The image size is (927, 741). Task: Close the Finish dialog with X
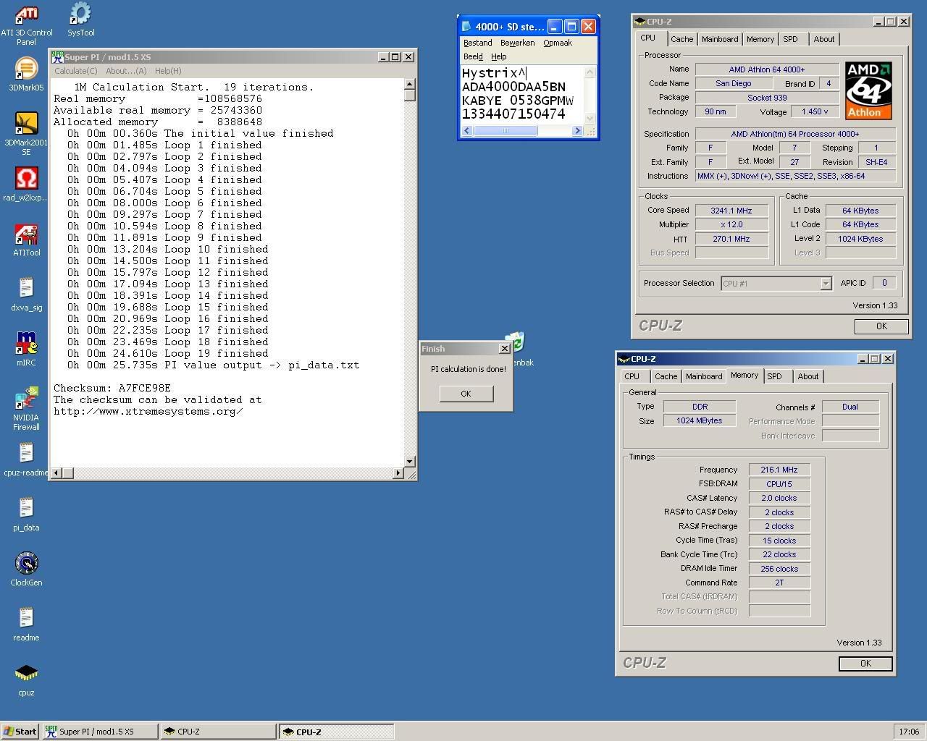(505, 349)
